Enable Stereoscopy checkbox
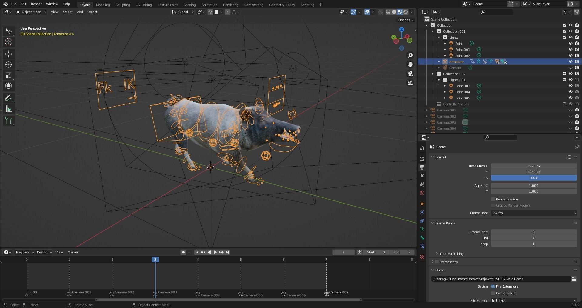Screen dimensions: 582x308 click(x=437, y=262)
